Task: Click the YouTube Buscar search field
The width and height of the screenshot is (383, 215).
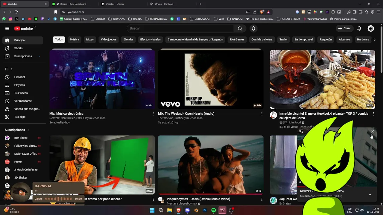Action: coord(180,28)
